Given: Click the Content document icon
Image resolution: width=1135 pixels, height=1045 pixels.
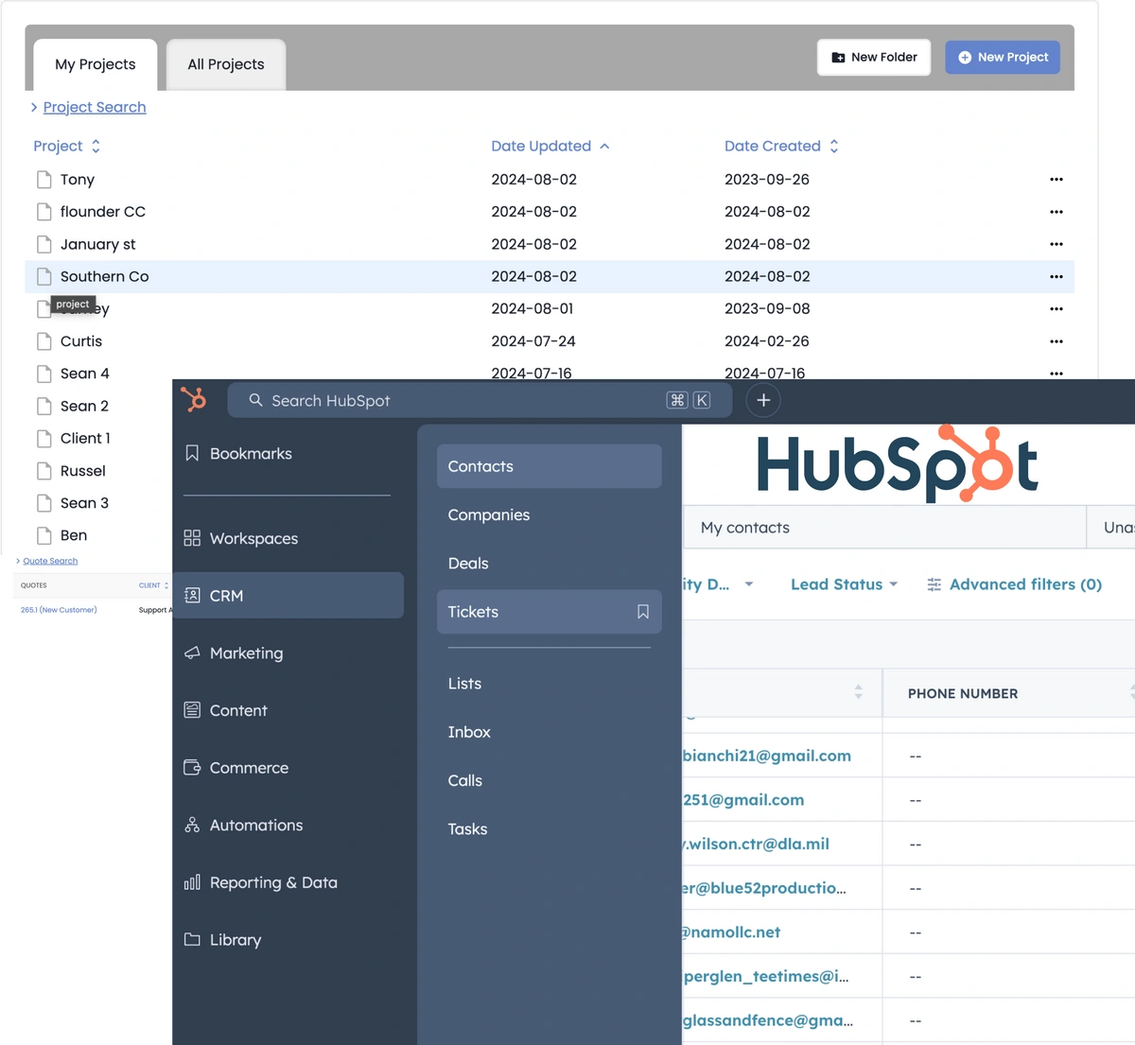Looking at the screenshot, I should click(192, 710).
